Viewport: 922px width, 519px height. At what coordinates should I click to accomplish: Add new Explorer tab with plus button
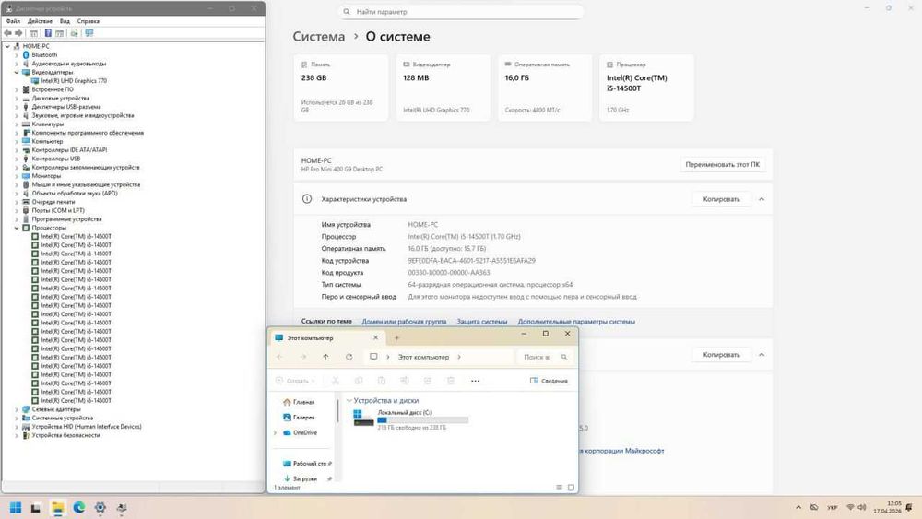396,338
